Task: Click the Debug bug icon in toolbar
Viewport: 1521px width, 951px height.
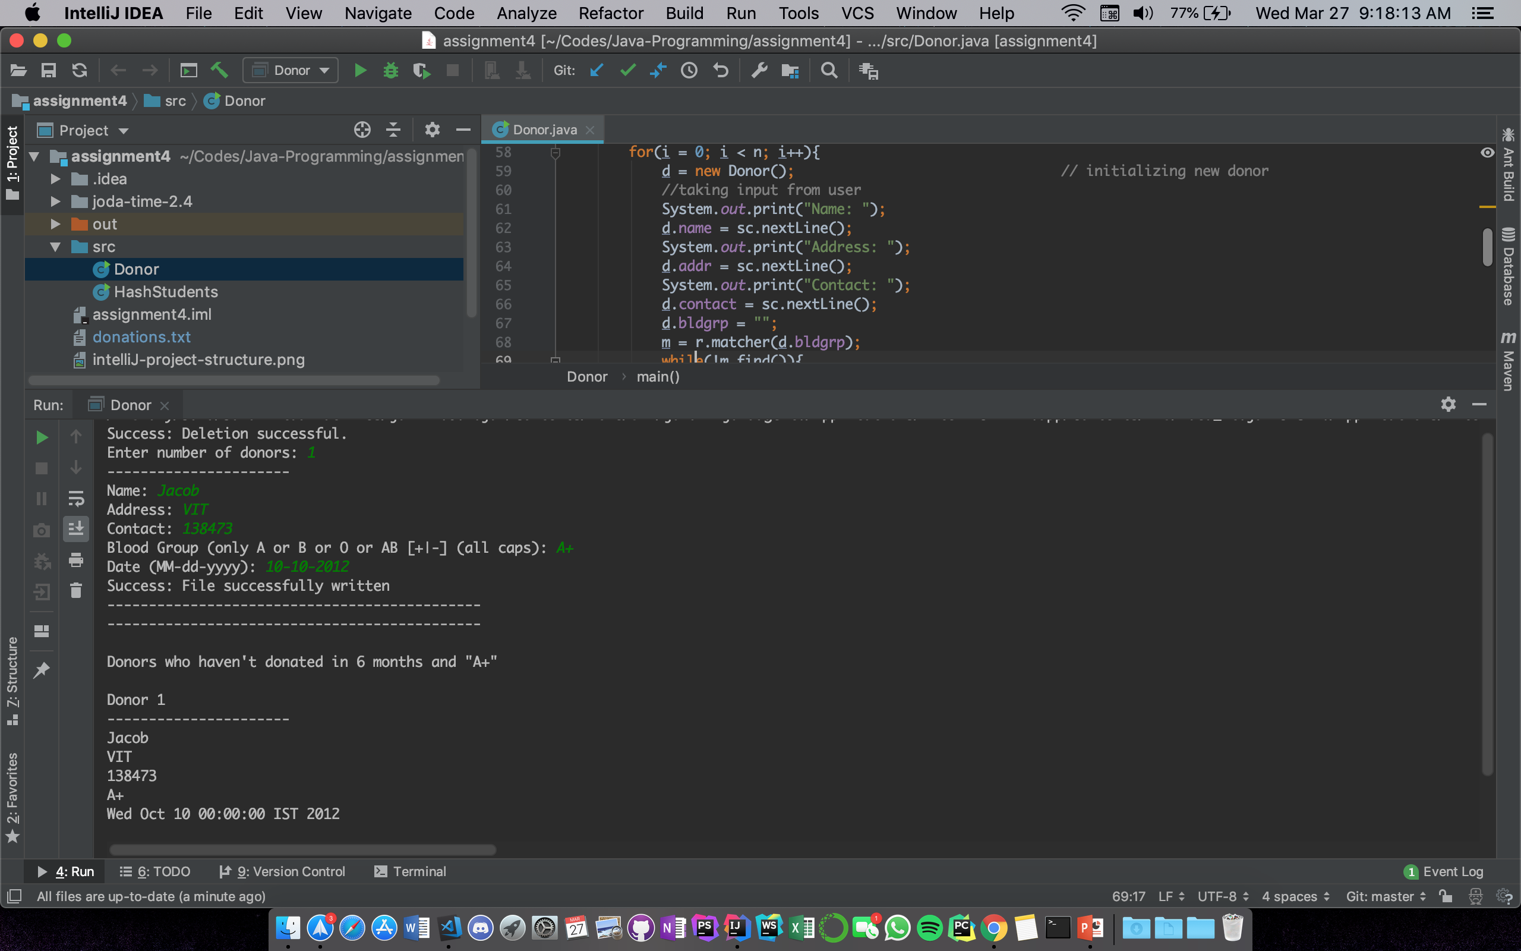Action: (390, 71)
